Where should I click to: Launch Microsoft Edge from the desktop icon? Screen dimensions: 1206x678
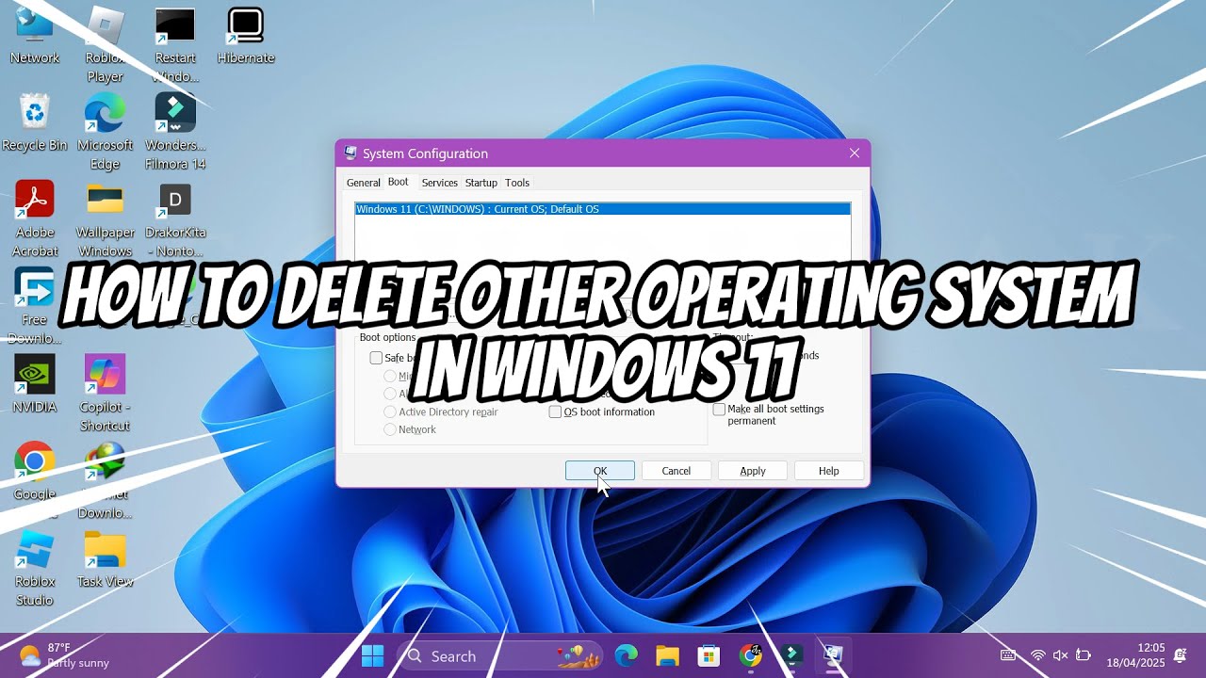105,133
